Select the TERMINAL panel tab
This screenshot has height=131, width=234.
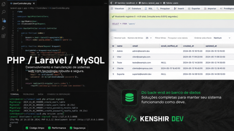(15, 94)
